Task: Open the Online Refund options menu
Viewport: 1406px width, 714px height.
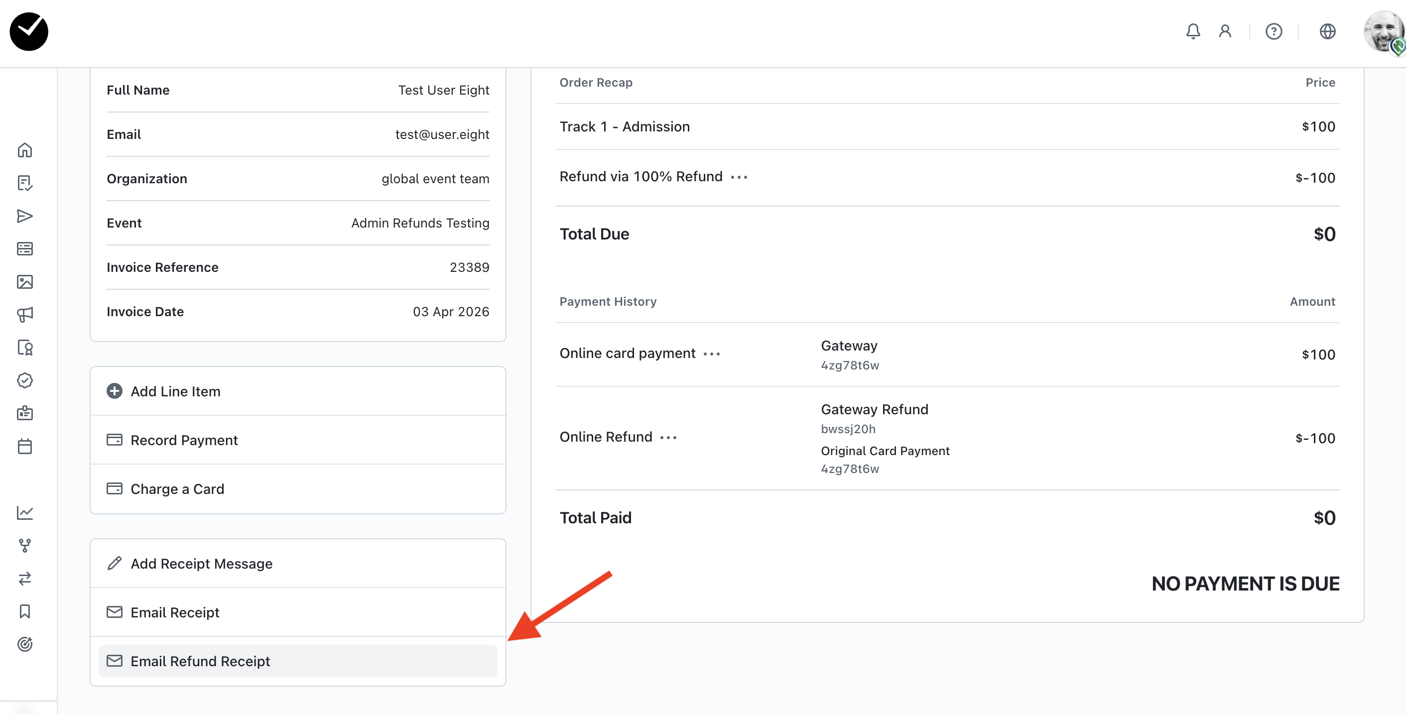Action: (x=668, y=438)
